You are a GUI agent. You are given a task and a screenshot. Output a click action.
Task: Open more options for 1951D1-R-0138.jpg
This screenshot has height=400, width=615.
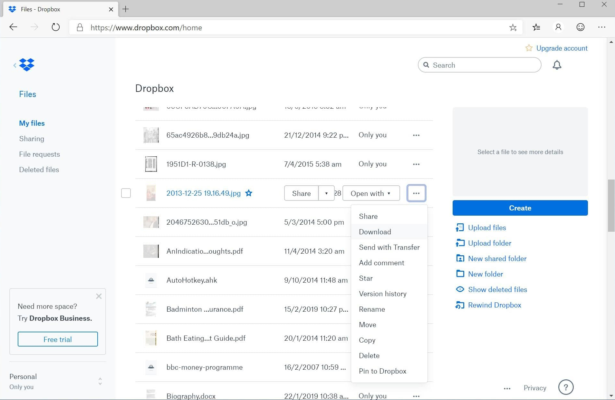tap(416, 164)
